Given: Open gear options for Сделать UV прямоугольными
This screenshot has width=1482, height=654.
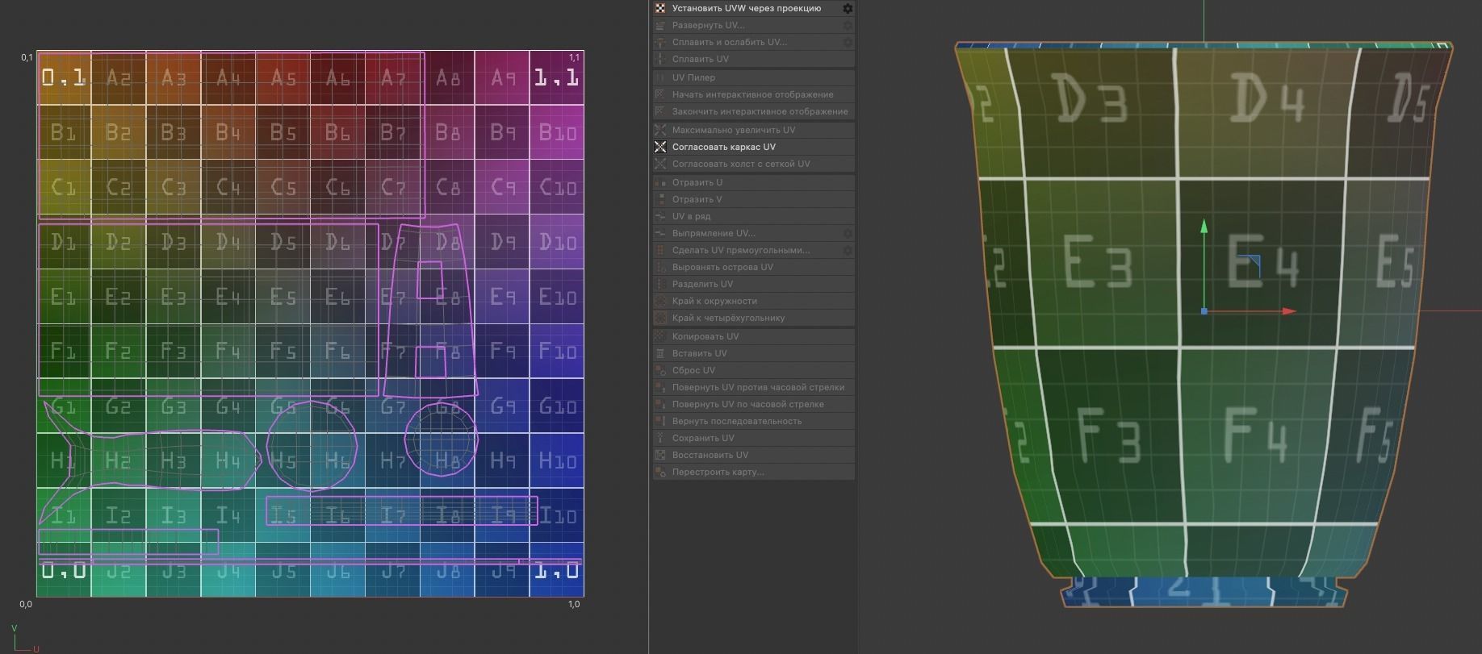Looking at the screenshot, I should coord(848,250).
